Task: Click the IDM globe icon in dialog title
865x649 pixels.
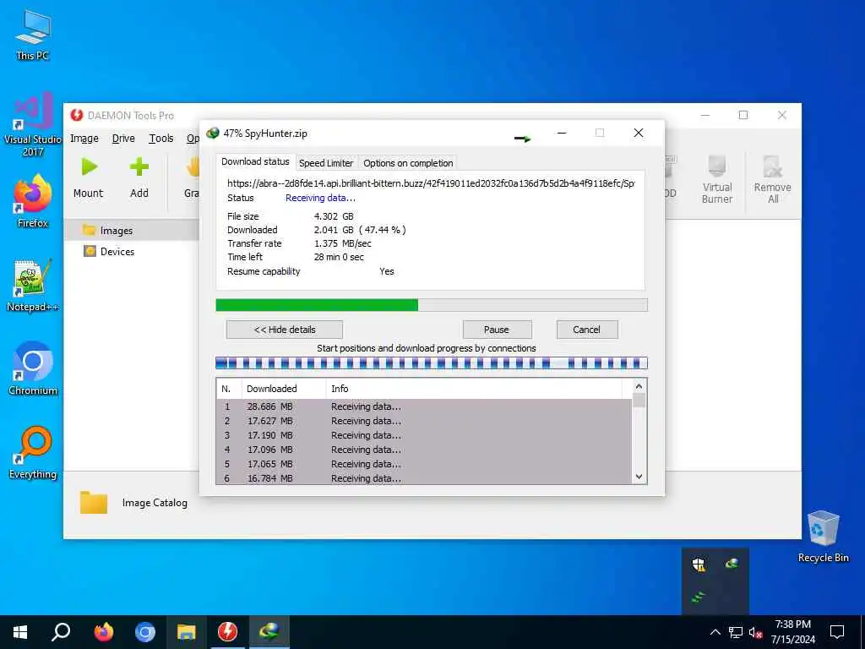Action: point(212,133)
